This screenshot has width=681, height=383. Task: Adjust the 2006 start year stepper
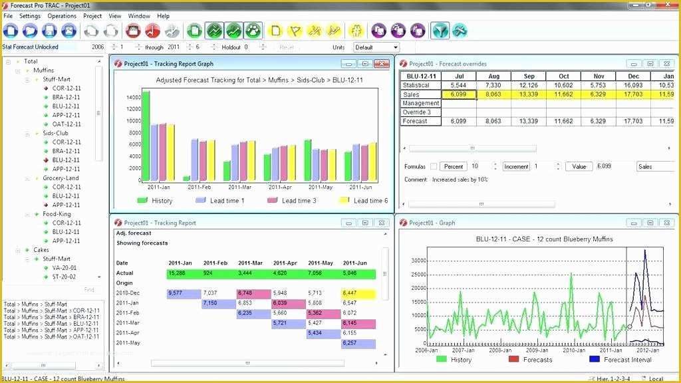(114, 47)
